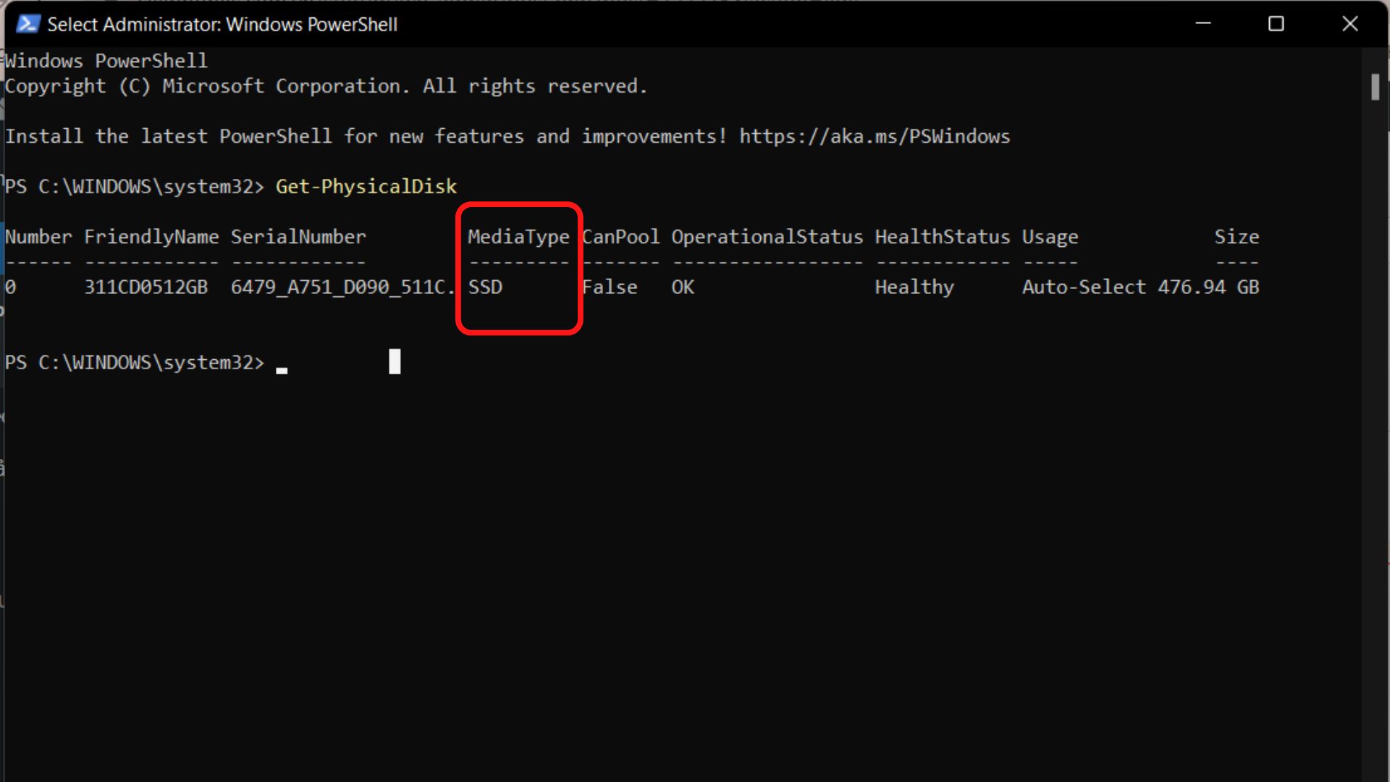The height and width of the screenshot is (782, 1390).
Task: Click the maximize window button
Action: click(1276, 23)
